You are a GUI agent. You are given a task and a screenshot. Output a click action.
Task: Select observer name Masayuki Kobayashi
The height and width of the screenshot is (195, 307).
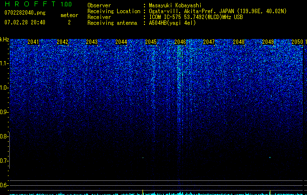(175, 5)
